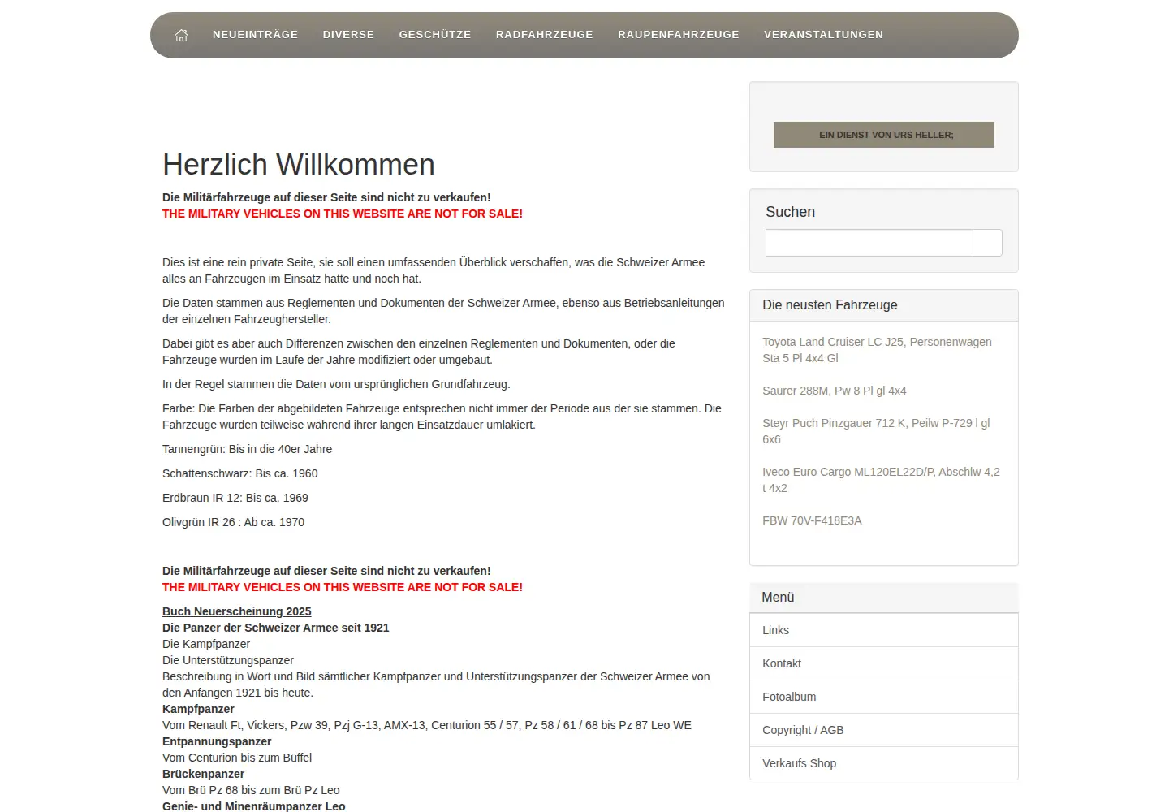Open the Diverse menu
The image size is (1169, 812).
348,35
